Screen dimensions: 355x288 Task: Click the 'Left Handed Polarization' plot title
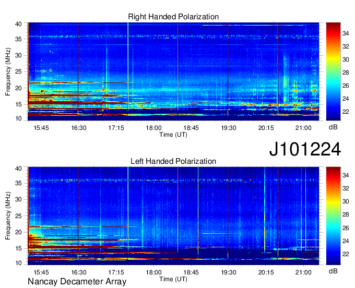(173, 161)
